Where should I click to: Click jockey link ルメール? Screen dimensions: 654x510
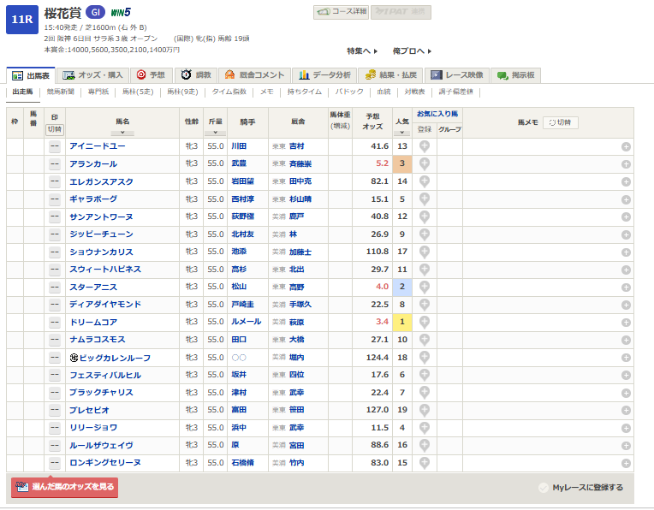(x=245, y=322)
